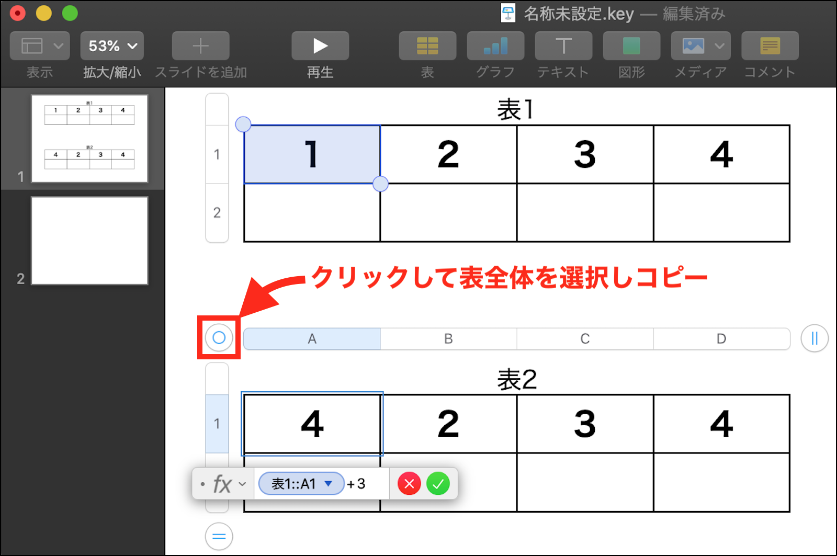Click the column-add handle beside column D
Screen dimensions: 837x556
click(x=815, y=338)
